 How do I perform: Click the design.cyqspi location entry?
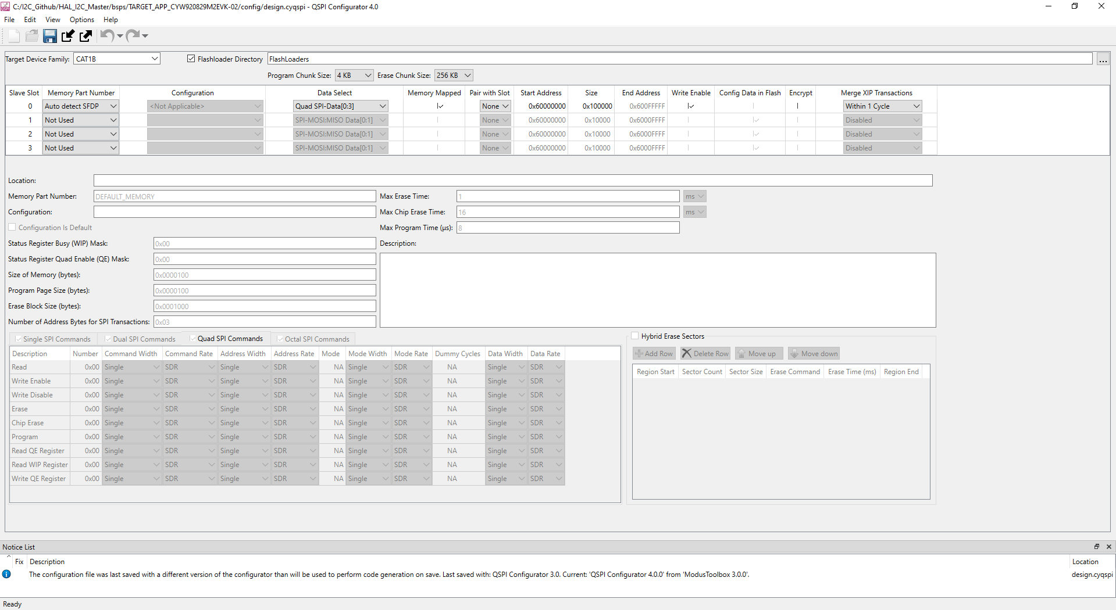pyautogui.click(x=1092, y=575)
